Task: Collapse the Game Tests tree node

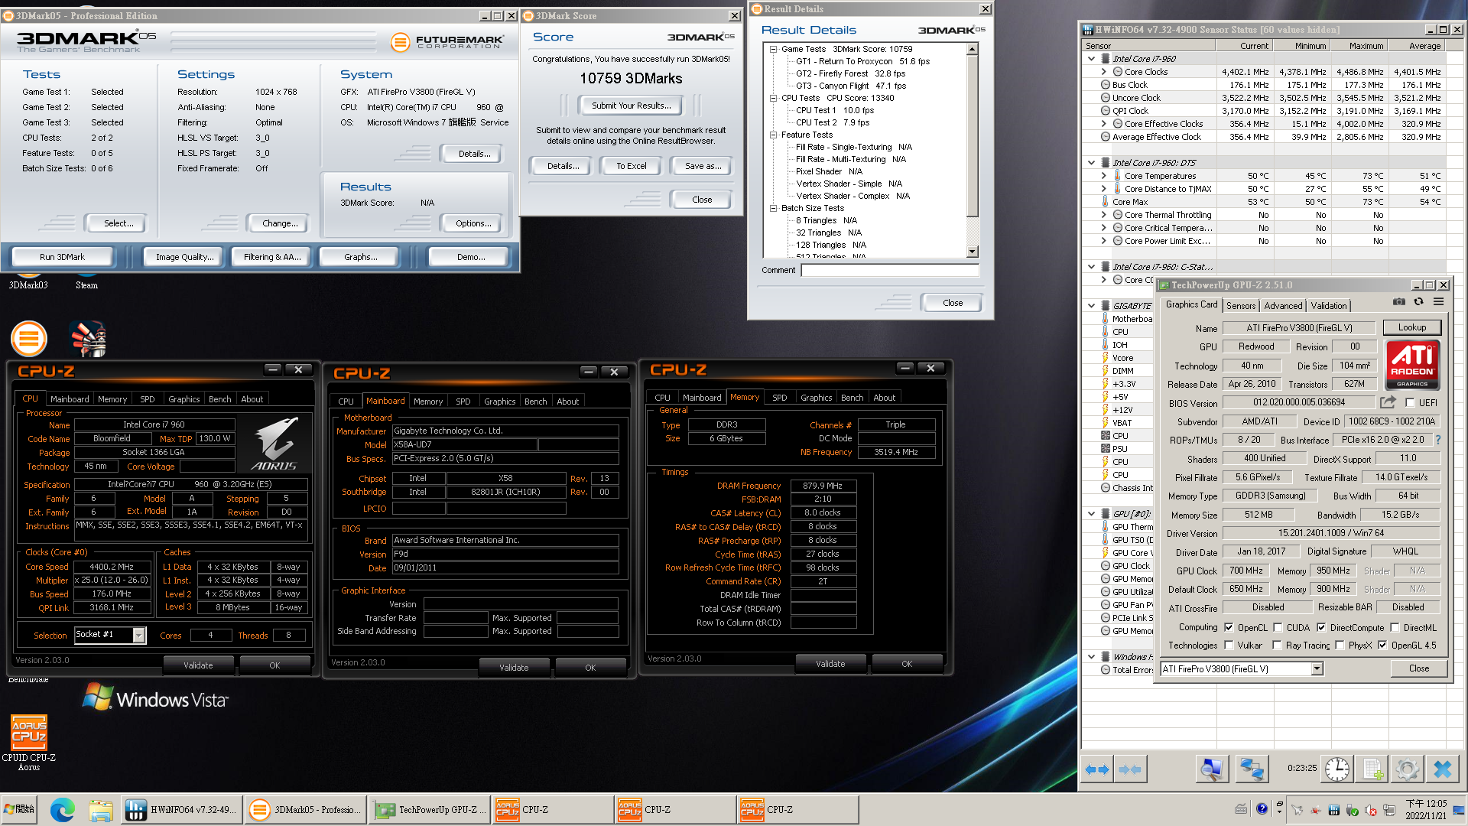Action: click(x=773, y=49)
